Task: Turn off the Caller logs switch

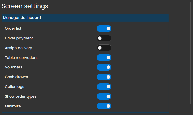Action: pyautogui.click(x=104, y=87)
